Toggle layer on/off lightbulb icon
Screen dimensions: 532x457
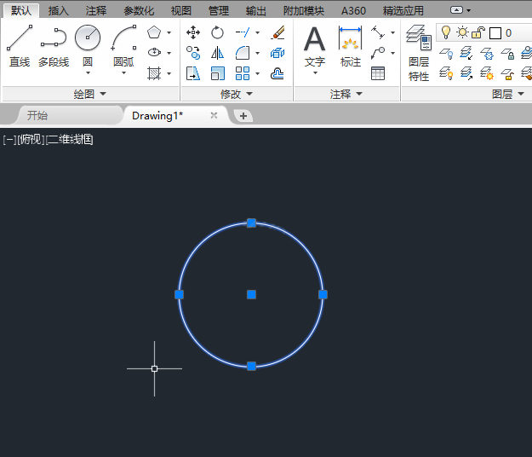(445, 32)
